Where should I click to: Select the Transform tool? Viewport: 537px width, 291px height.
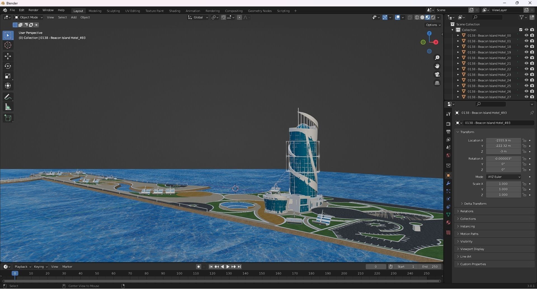pyautogui.click(x=8, y=86)
